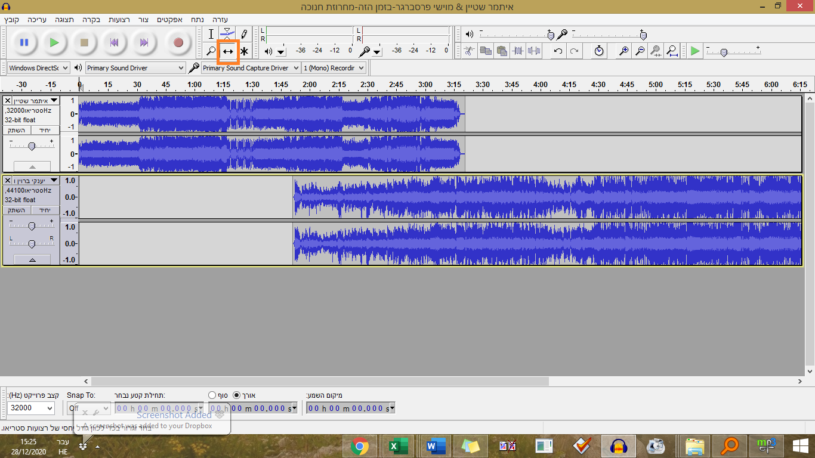Remove the איתמר שטיין track with its X
The width and height of the screenshot is (815, 458).
pyautogui.click(x=7, y=100)
